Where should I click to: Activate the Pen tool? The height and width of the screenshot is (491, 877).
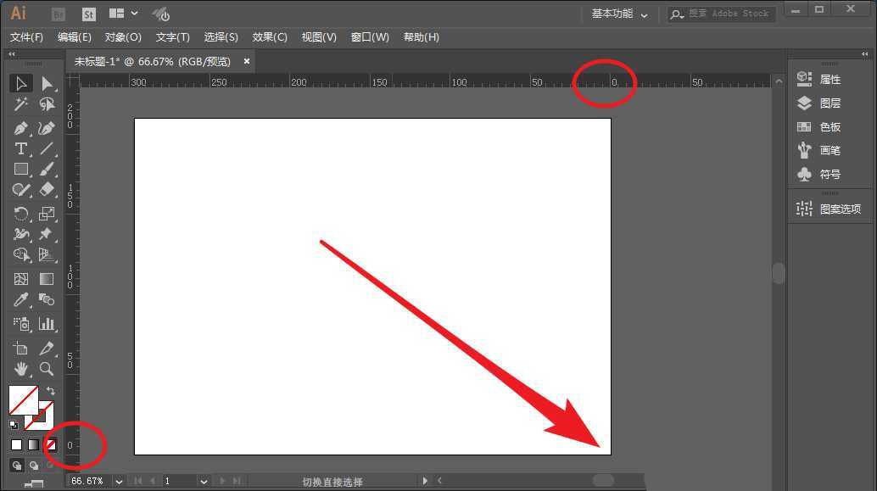(21, 128)
